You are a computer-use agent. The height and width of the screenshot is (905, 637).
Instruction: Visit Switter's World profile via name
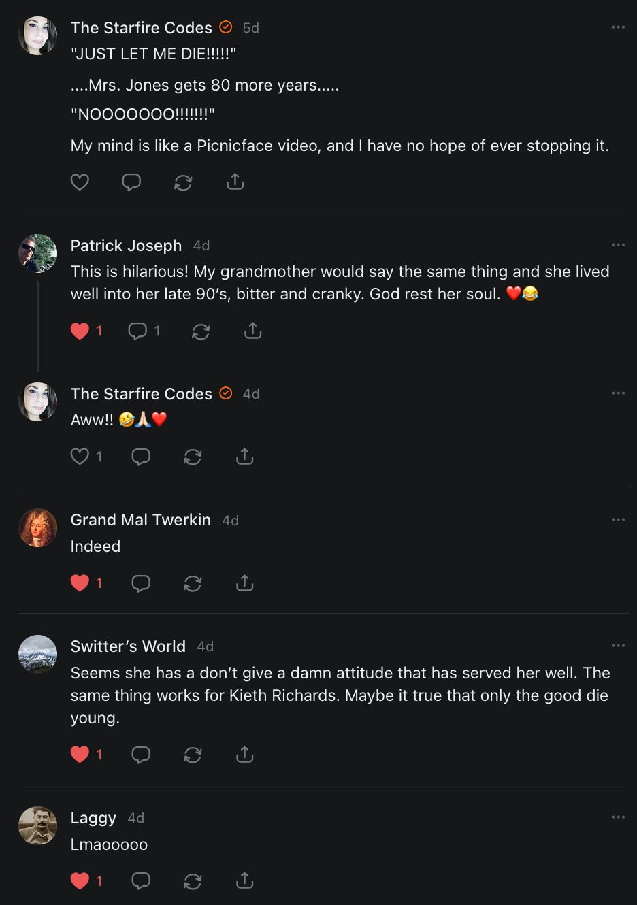(x=128, y=646)
